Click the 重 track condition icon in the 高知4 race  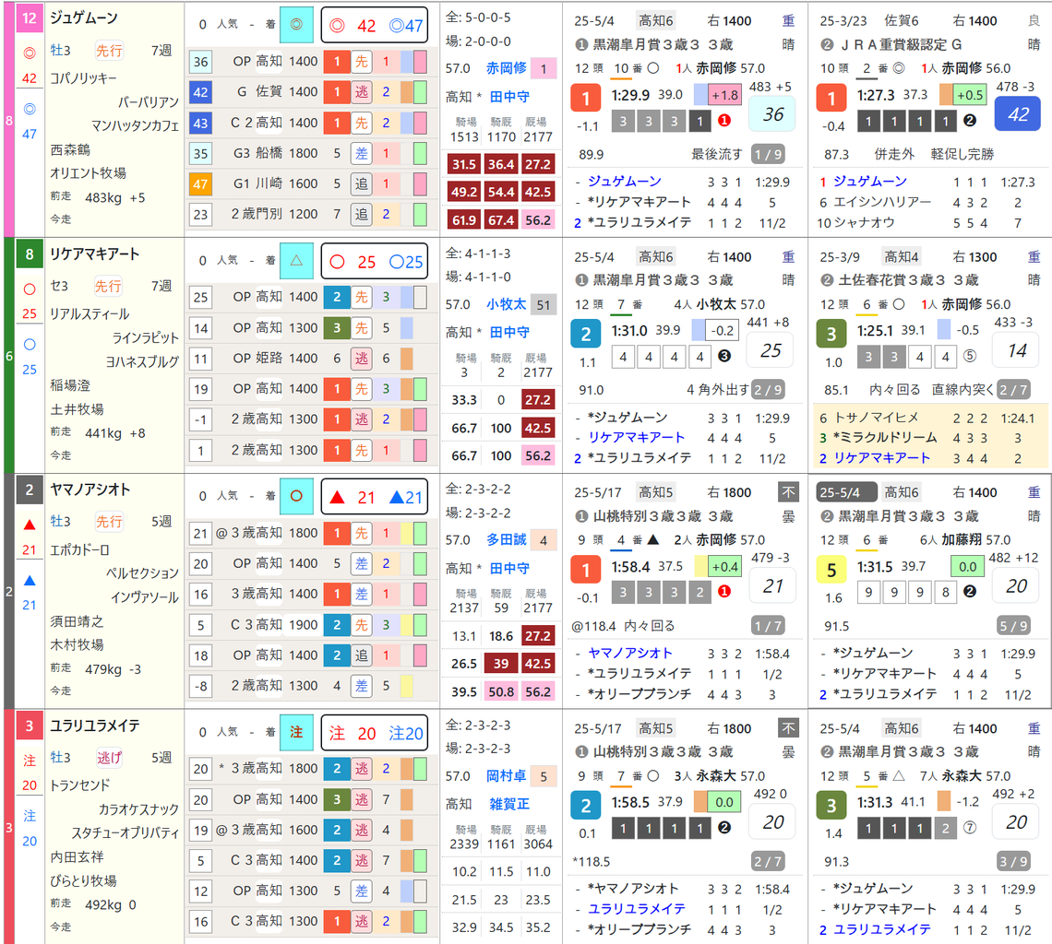click(x=1034, y=257)
